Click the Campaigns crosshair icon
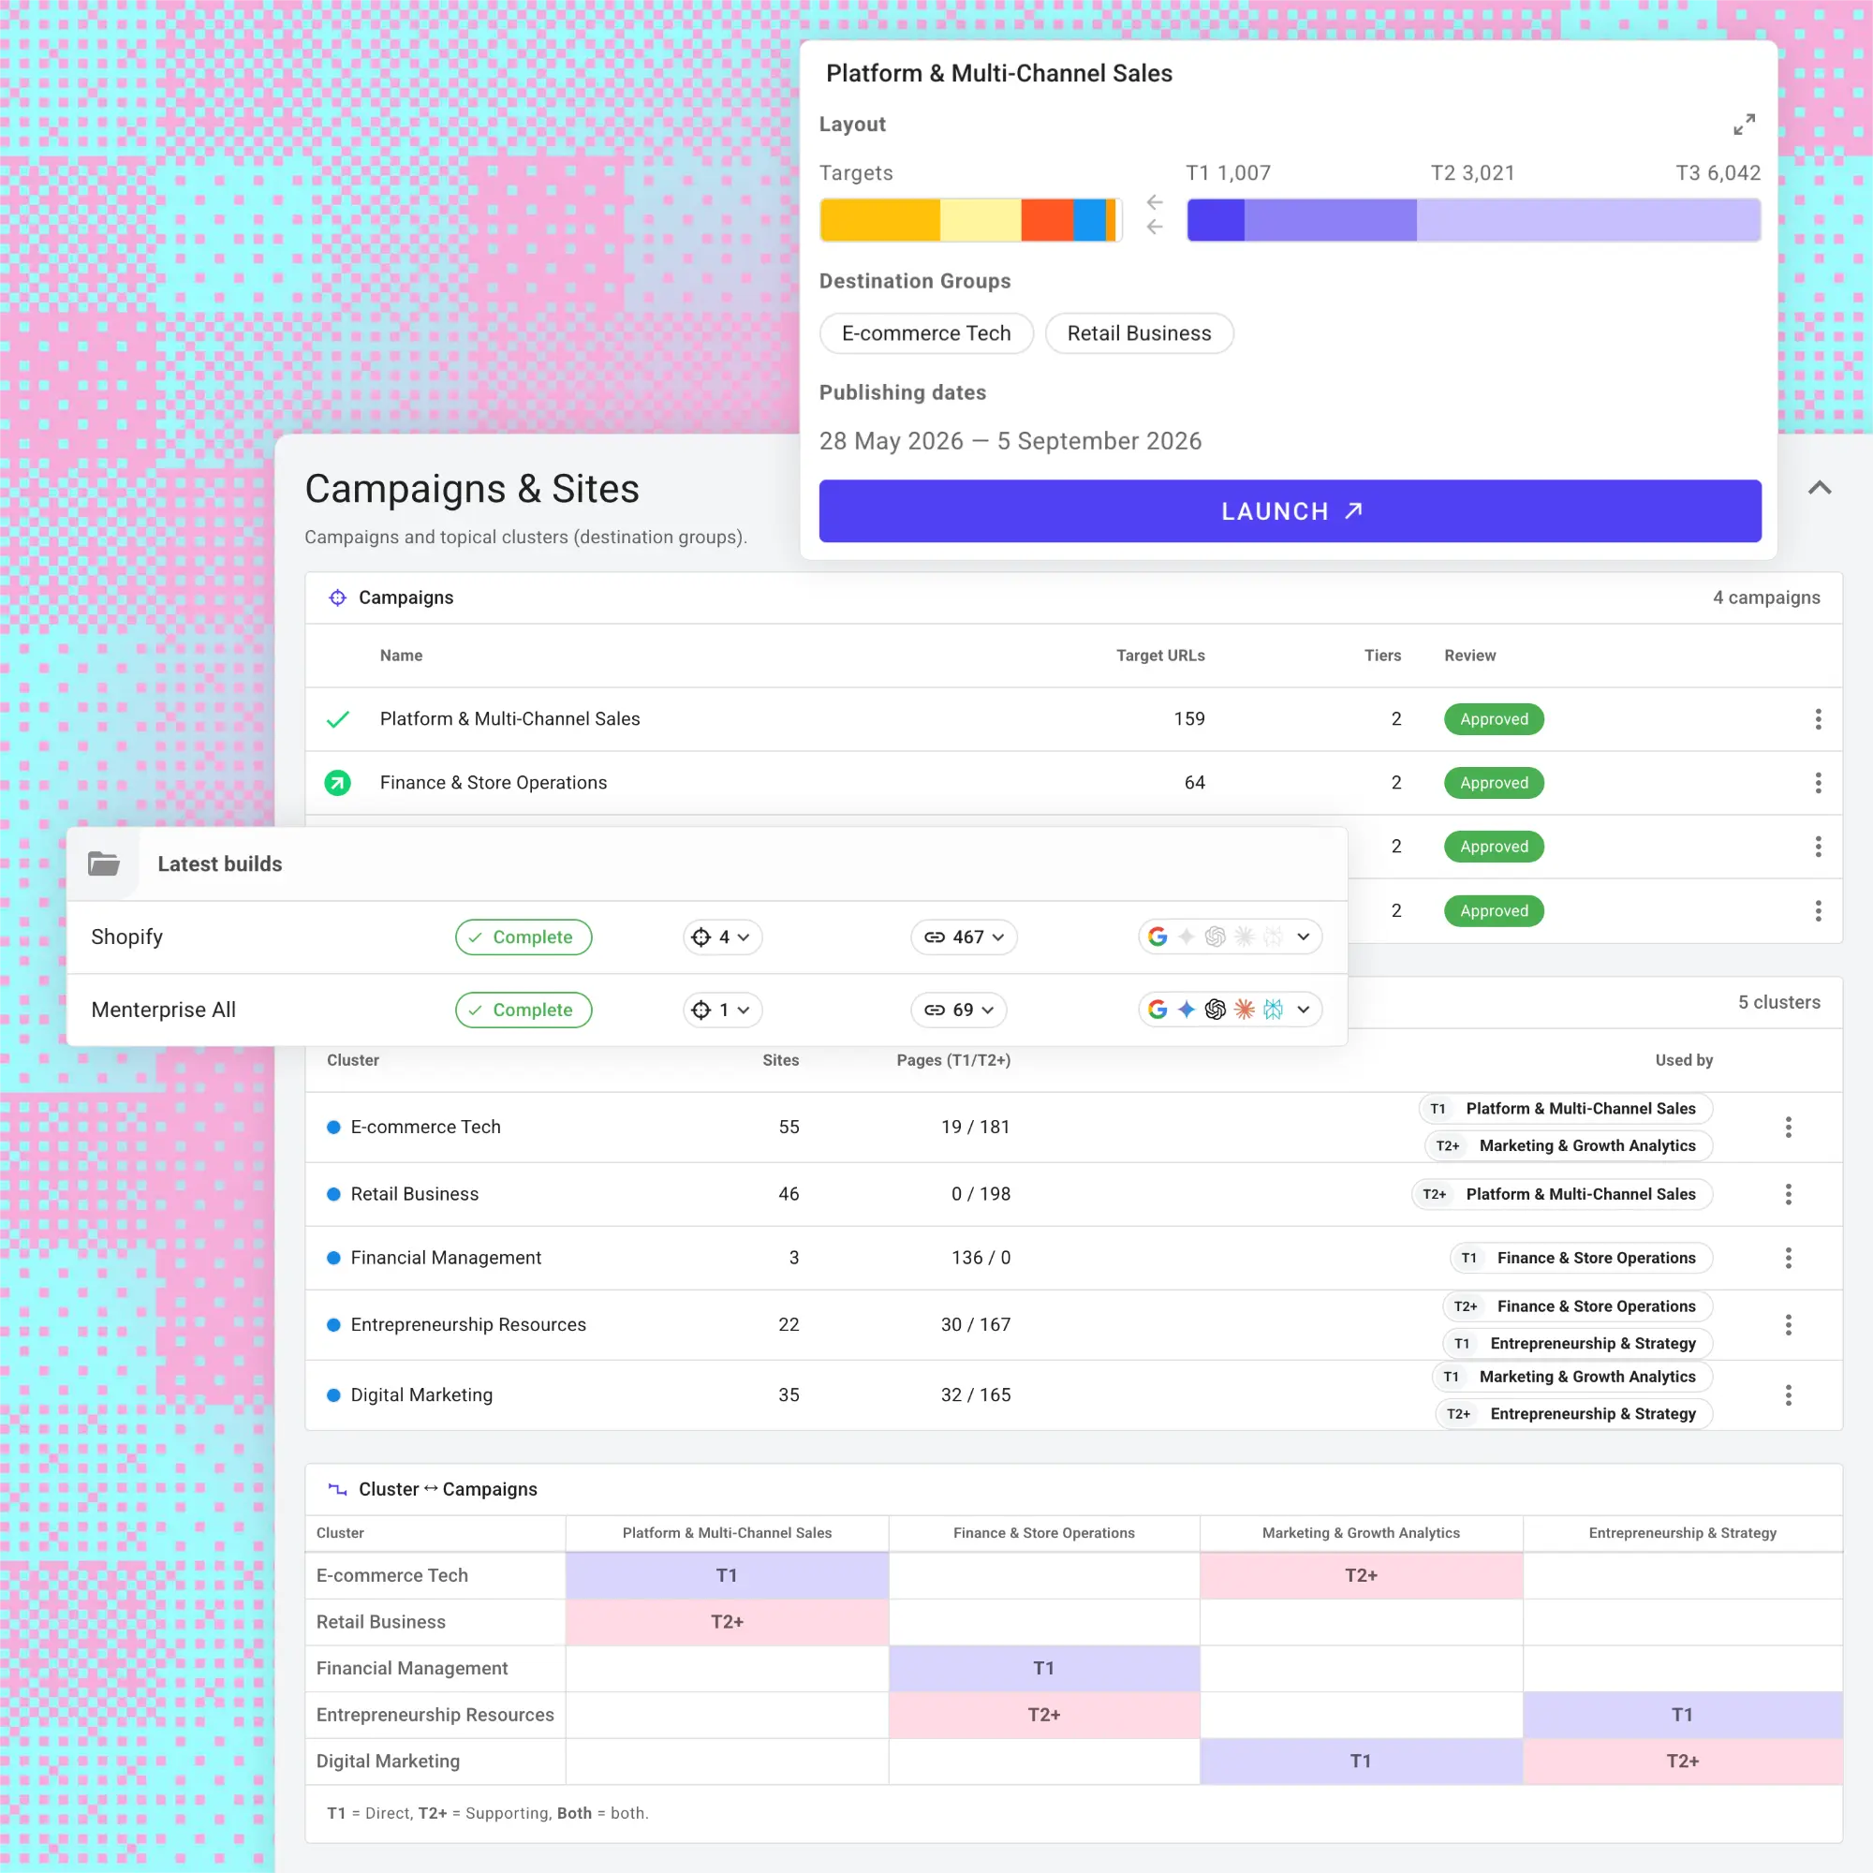 point(337,597)
